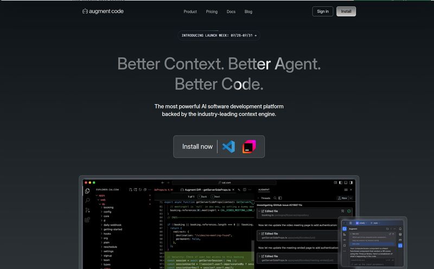The image size is (434, 269).
Task: Toggle the secondary sidebar layout icon
Action: click(x=351, y=183)
